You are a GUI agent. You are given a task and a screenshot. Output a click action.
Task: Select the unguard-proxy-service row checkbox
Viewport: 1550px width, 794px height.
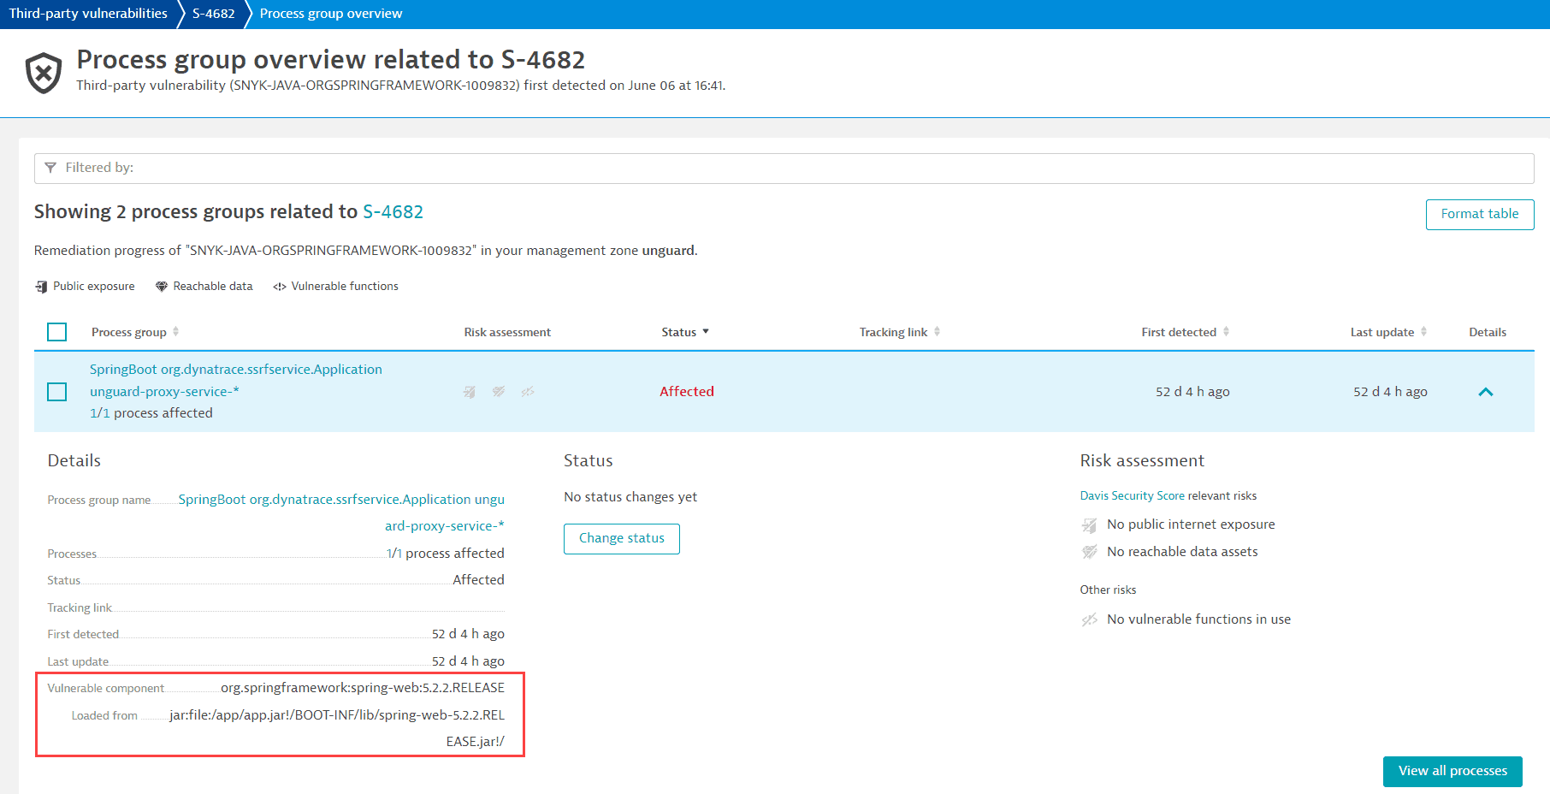(x=57, y=392)
